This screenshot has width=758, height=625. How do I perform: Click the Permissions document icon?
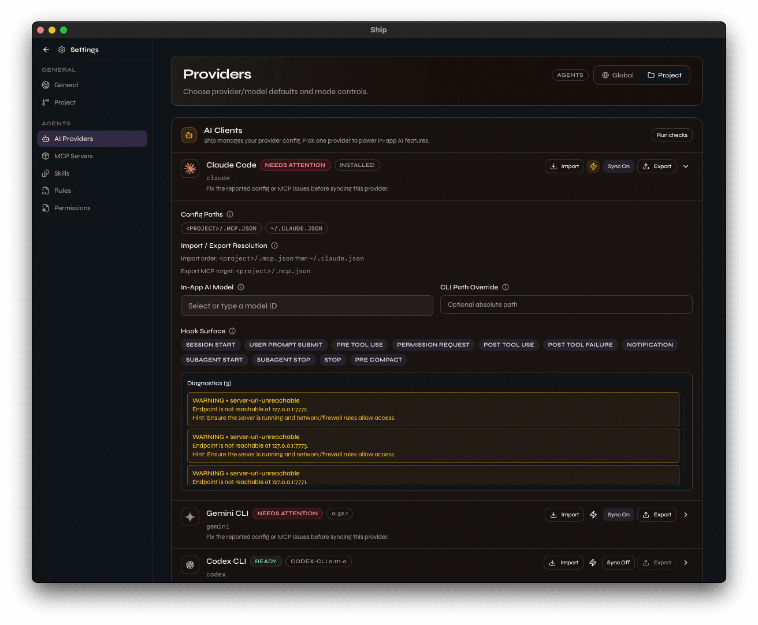click(46, 208)
